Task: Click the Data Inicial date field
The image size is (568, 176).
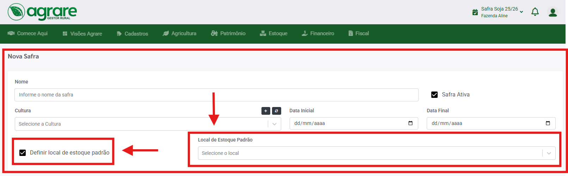Action: coord(354,123)
